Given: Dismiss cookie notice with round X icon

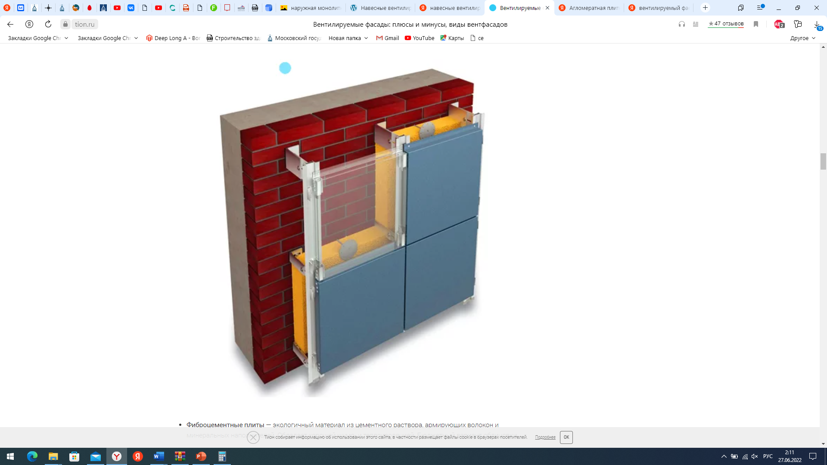Looking at the screenshot, I should tap(253, 437).
